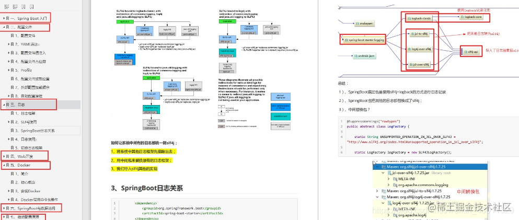Click the summary line '3）、中间替换包？'
519x220 pixels.
(x=354, y=110)
